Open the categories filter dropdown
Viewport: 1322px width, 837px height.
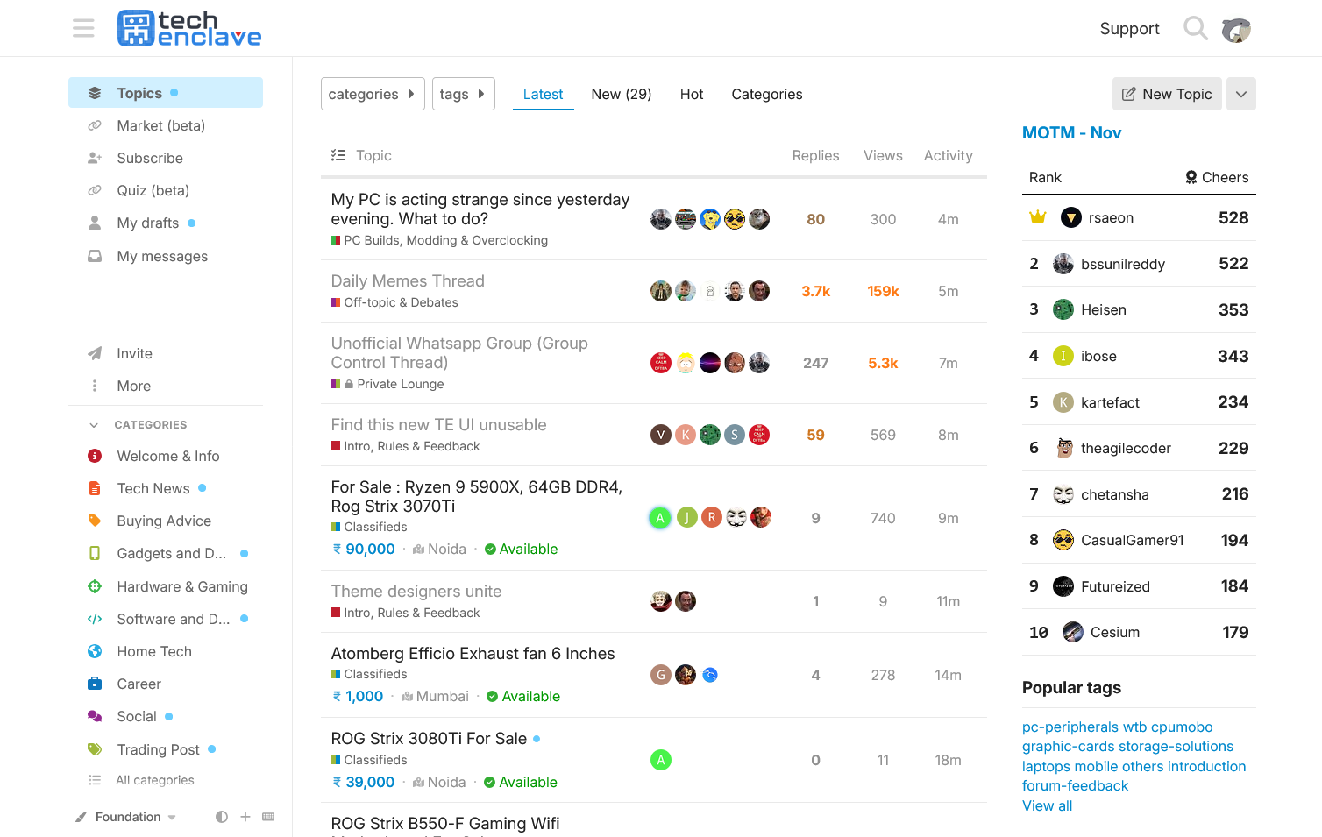click(372, 94)
